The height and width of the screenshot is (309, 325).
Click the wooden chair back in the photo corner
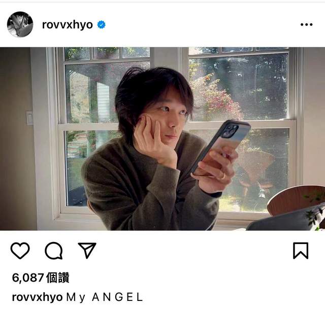(295, 199)
